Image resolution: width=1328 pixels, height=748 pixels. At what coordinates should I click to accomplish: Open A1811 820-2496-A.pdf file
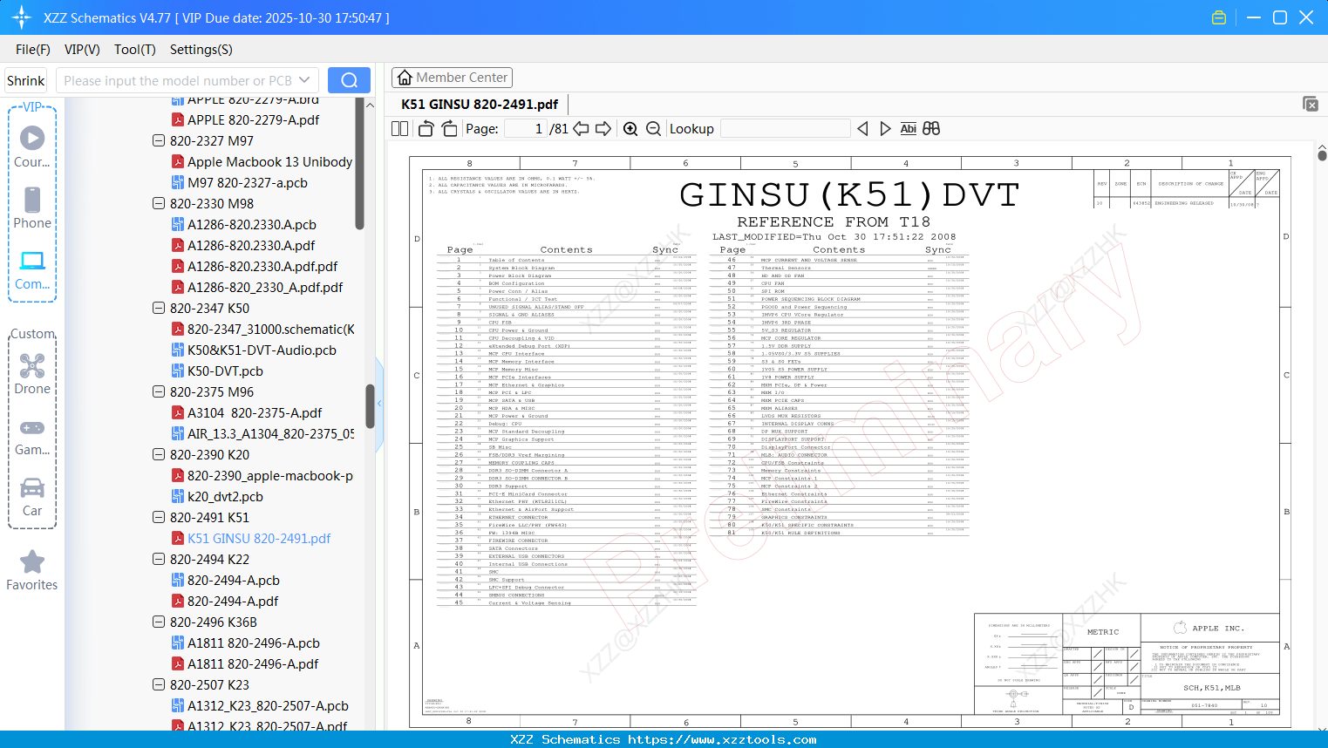[x=253, y=664]
